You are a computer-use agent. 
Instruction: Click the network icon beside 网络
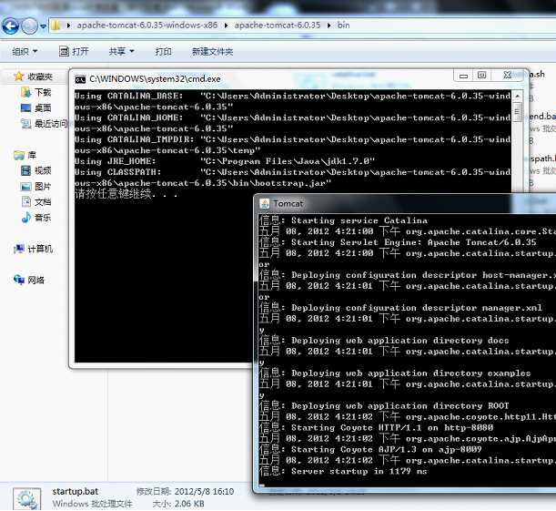[x=18, y=280]
